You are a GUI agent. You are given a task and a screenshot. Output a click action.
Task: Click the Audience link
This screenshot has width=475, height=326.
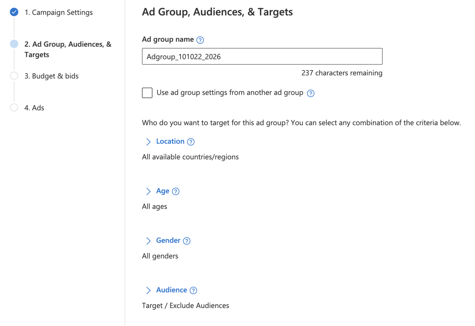(172, 290)
